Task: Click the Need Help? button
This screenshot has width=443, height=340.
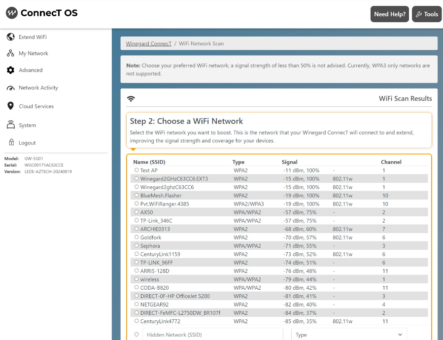Action: (x=389, y=14)
